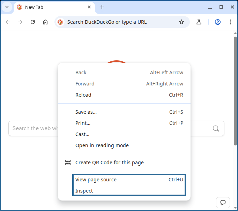Click the browser Forward arrow
Viewport: 238px width, 211px height.
point(20,22)
